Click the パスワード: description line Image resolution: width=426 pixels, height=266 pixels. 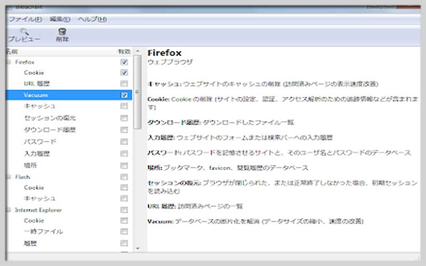(x=279, y=153)
